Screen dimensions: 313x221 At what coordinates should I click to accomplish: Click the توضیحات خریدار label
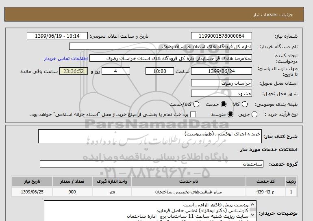click(x=278, y=213)
